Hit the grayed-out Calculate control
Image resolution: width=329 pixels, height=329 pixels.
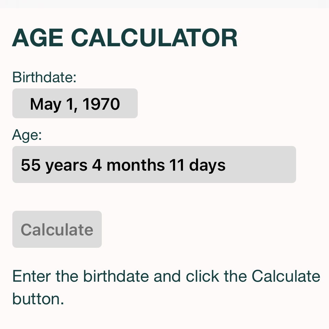point(57,229)
